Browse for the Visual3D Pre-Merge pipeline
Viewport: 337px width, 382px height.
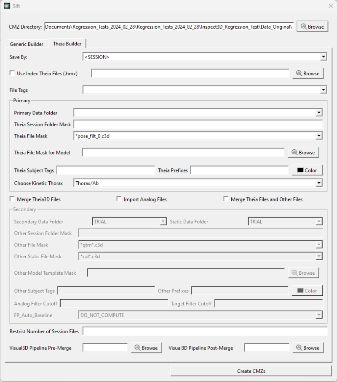click(x=147, y=348)
